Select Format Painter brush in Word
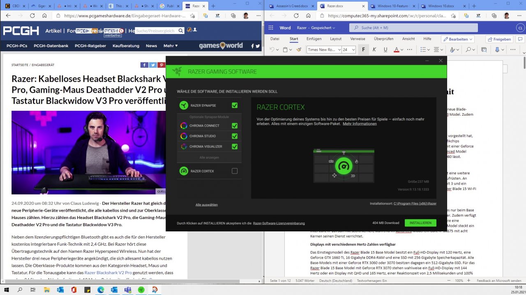The width and height of the screenshot is (526, 295). tap(299, 50)
